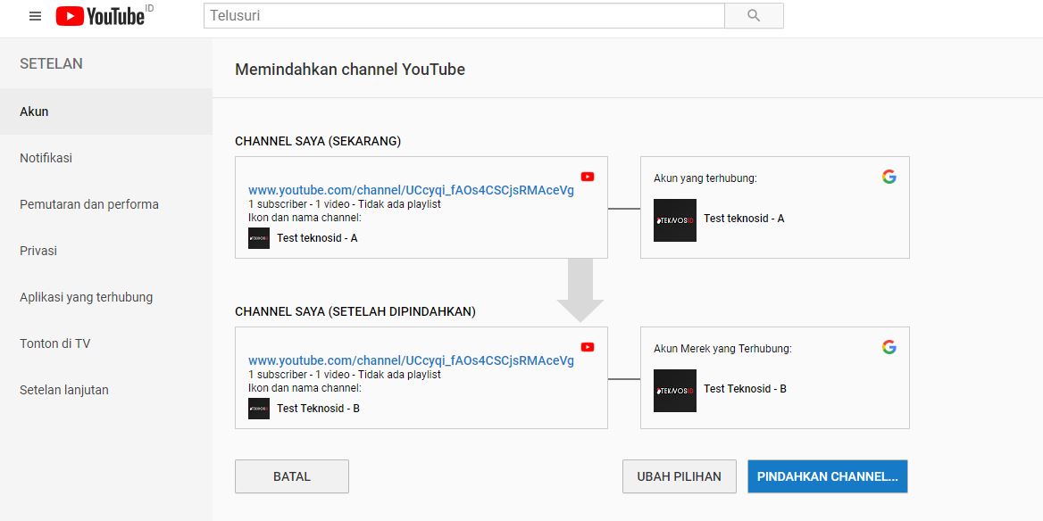Open Setelan lanjutan section
The image size is (1043, 521).
105,390
